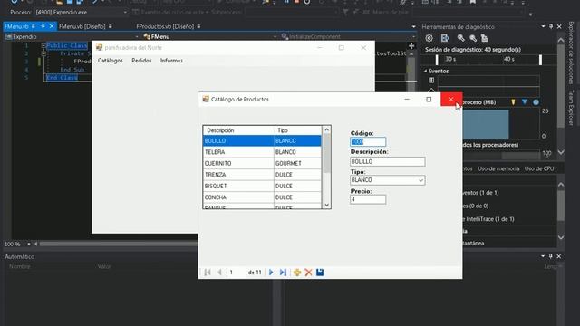Viewport: 580px width, 326px height.
Task: Click the product grid scroll down arrow
Action: 326,205
